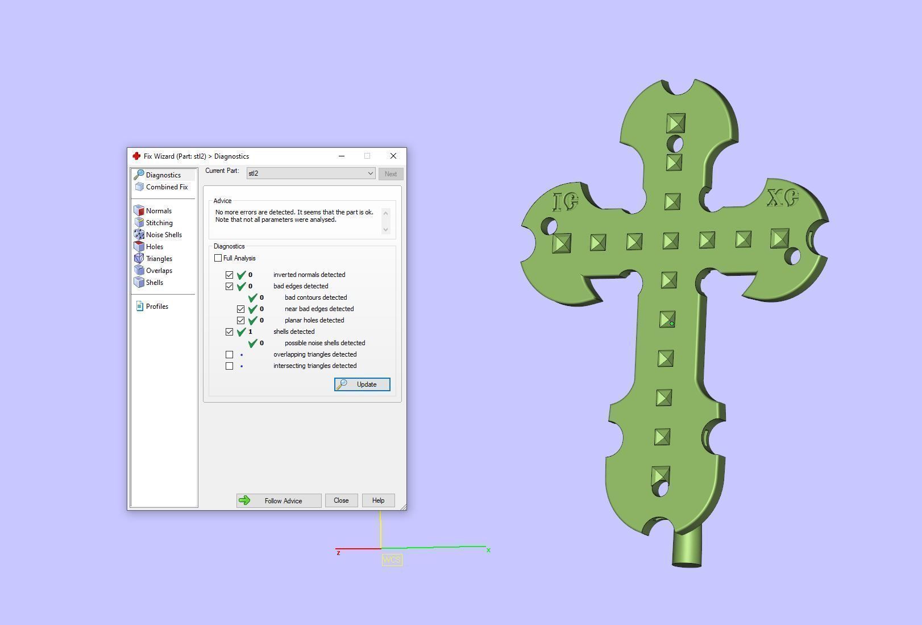Uncheck bad edges detection

click(229, 286)
